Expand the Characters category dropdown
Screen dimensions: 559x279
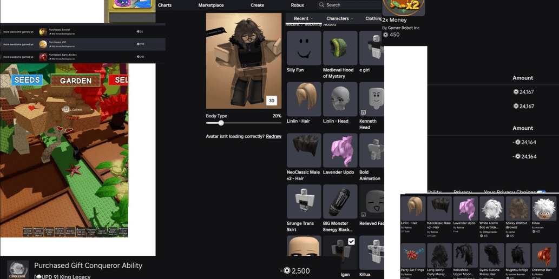340,18
